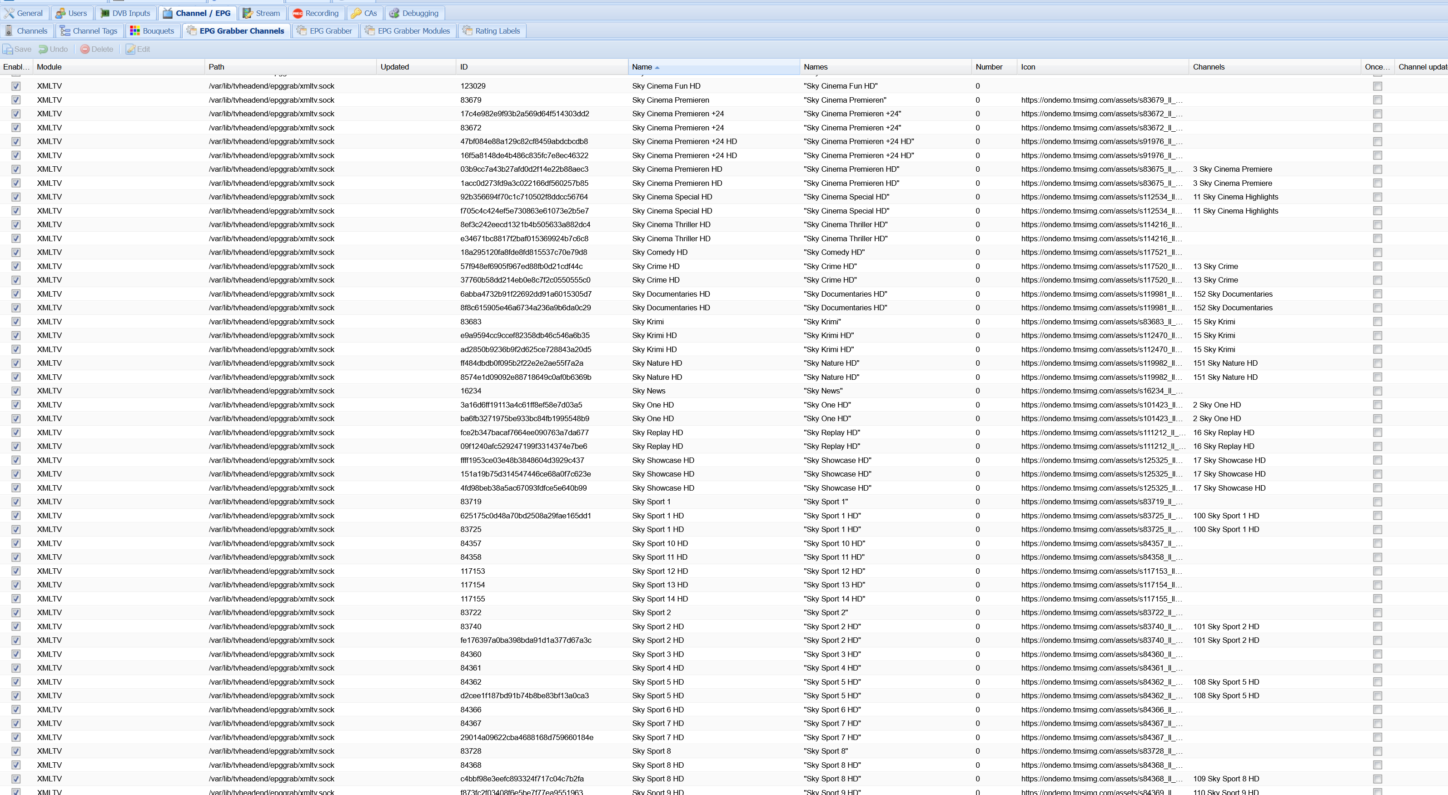Select ID cell fe176397a0ba398bda91d1a377d67a3c
The height and width of the screenshot is (795, 1448).
[542, 641]
